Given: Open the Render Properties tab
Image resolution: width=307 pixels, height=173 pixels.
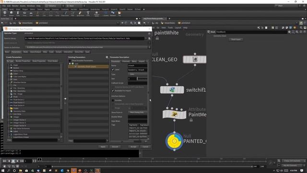Looking at the screenshot, I should point(23,61).
